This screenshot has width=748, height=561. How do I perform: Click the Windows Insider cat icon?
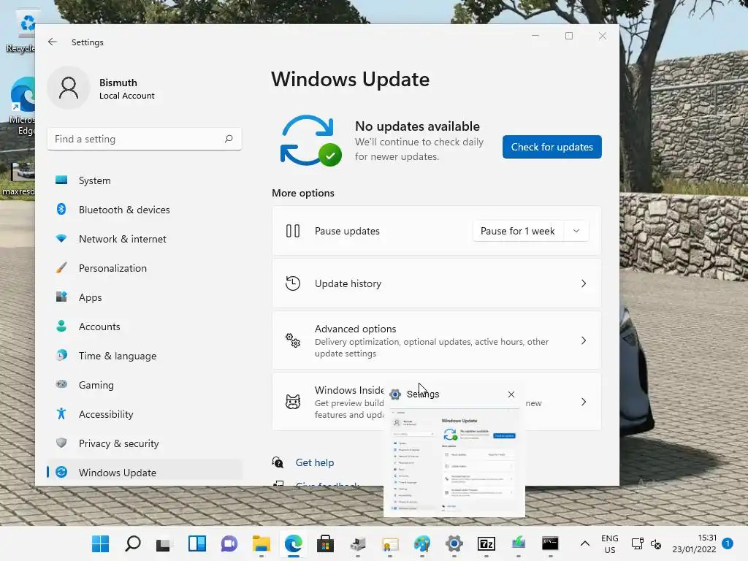click(293, 402)
